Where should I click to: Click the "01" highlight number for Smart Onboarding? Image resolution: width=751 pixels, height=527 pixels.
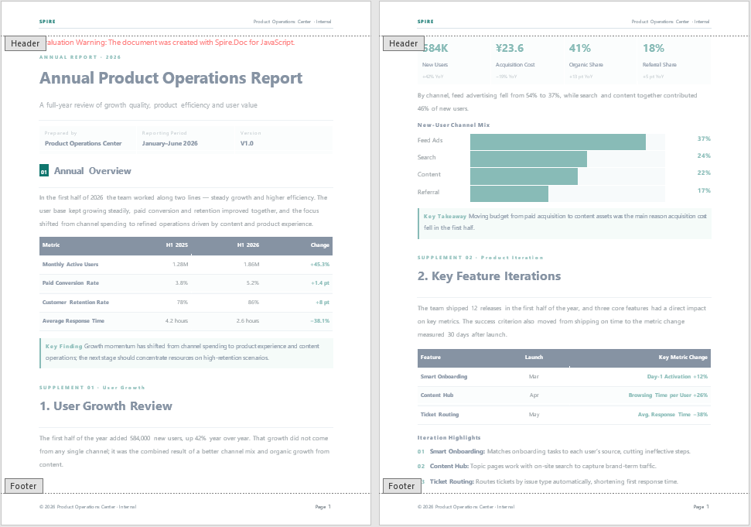point(421,451)
